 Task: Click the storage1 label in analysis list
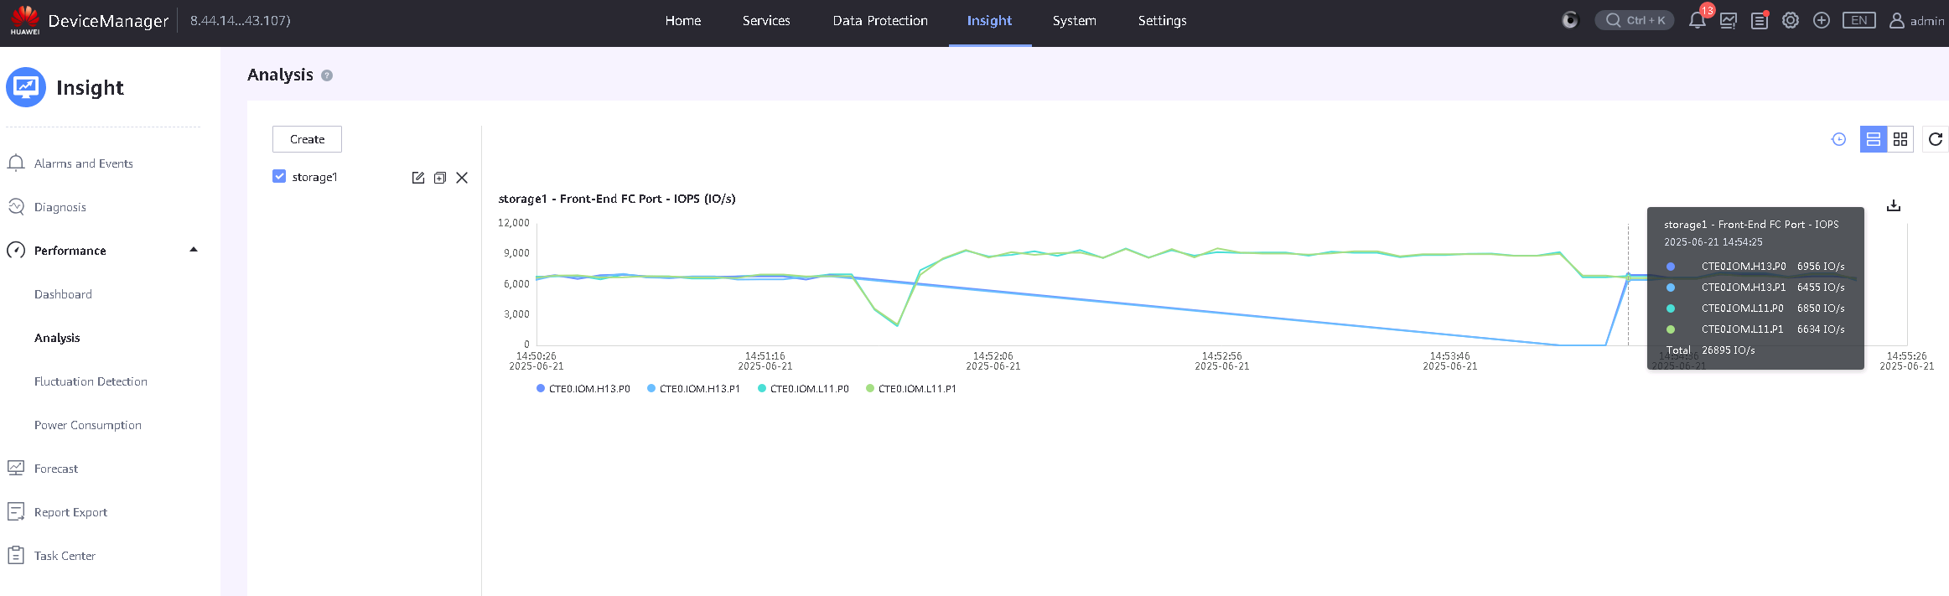(314, 177)
